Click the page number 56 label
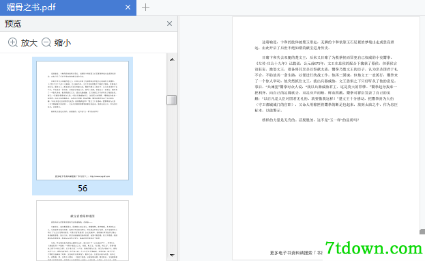 (83, 188)
